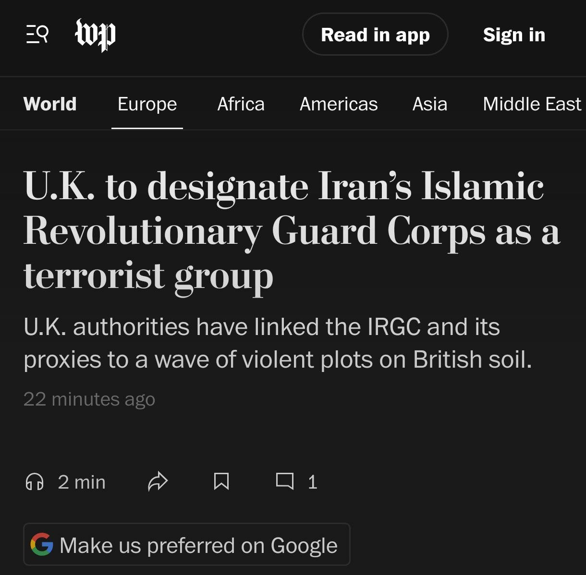The width and height of the screenshot is (586, 575).
Task: Click the Google G logo
Action: [42, 544]
